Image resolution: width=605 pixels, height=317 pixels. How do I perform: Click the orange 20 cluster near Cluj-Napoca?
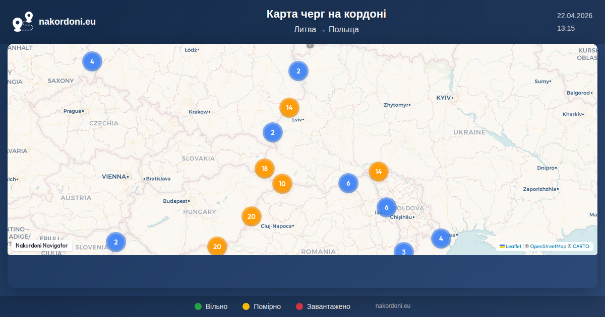tap(252, 216)
